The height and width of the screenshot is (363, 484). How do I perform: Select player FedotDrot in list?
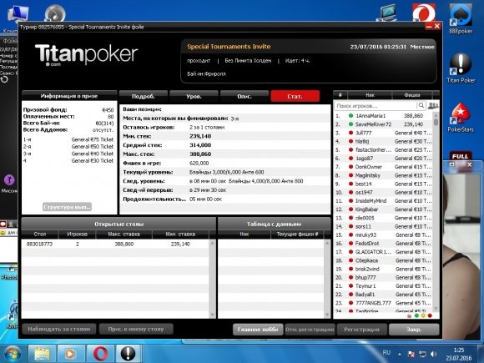tap(383, 243)
